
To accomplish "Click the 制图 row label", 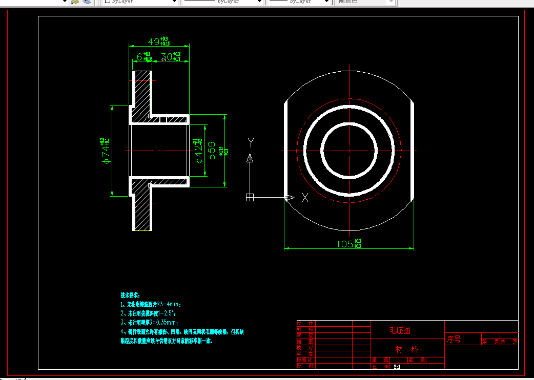I will pos(305,329).
